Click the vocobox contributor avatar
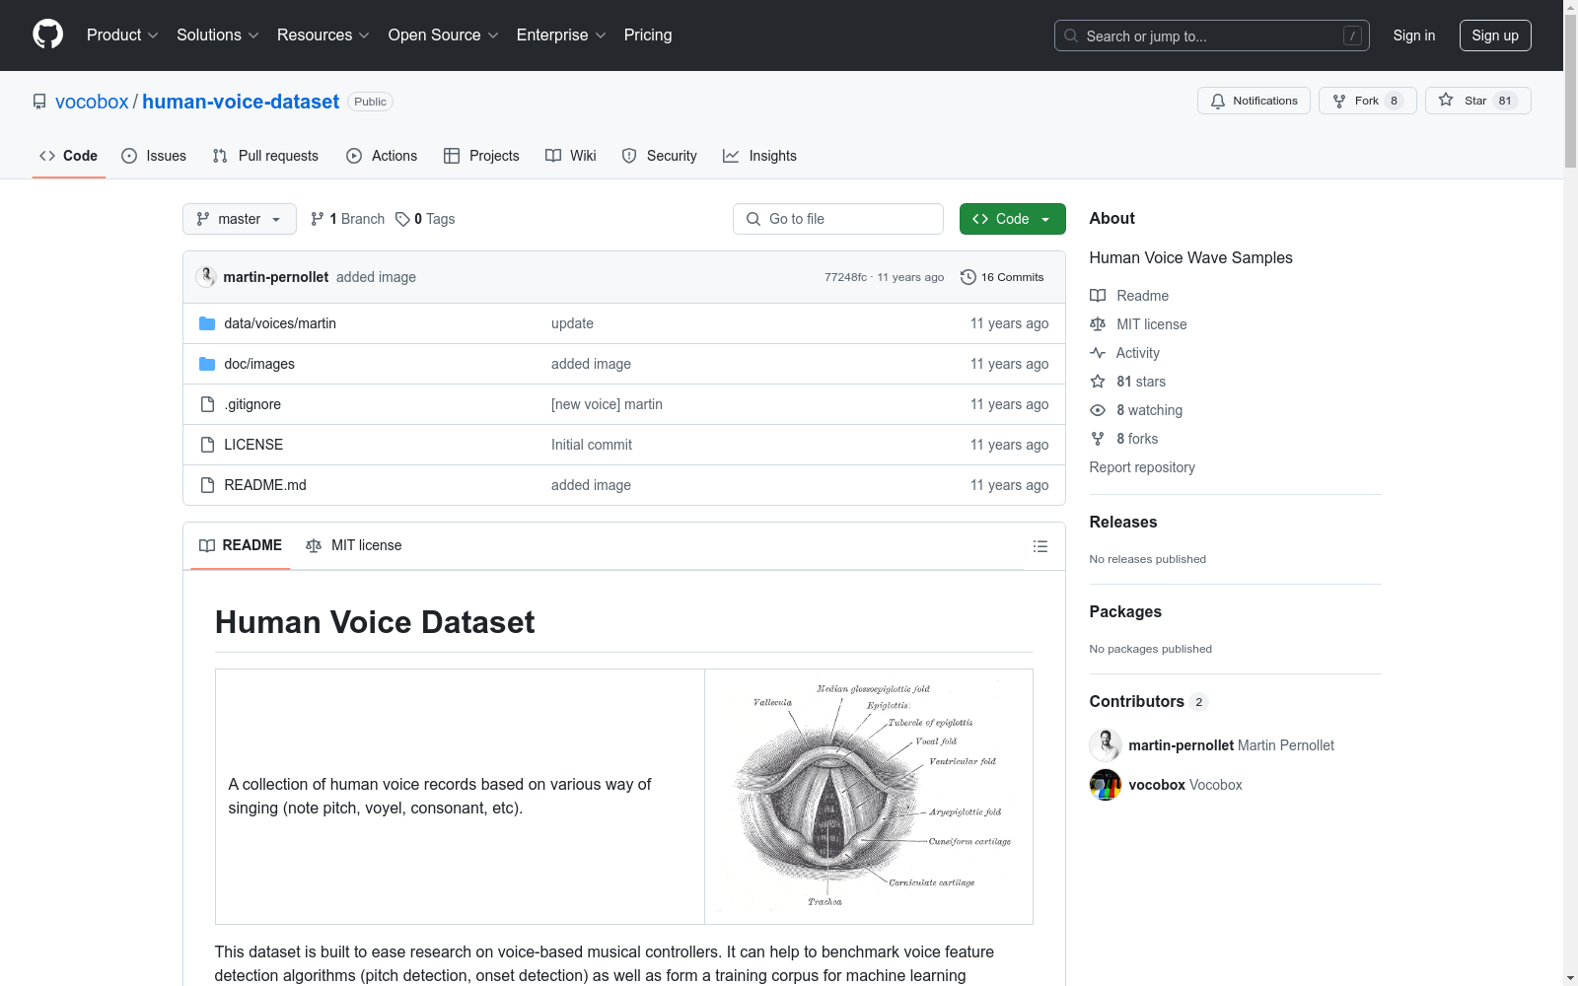This screenshot has width=1578, height=986. (1106, 785)
